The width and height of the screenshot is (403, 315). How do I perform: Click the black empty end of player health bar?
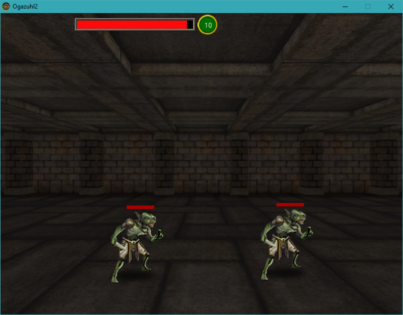click(190, 25)
